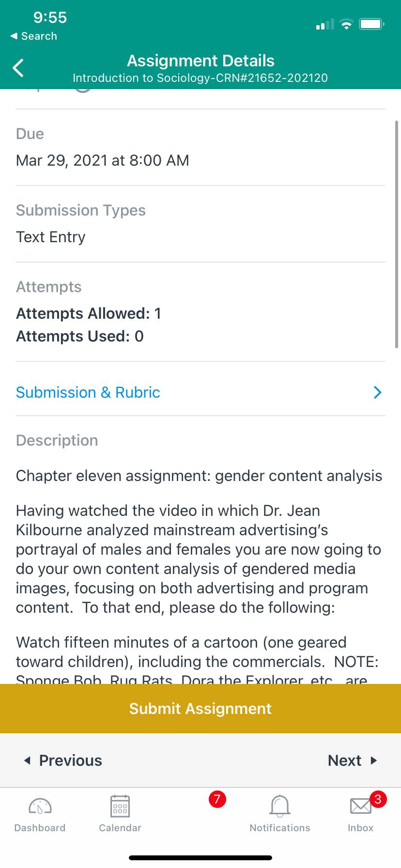
Task: Open the Submission & Rubric link
Action: tap(88, 392)
